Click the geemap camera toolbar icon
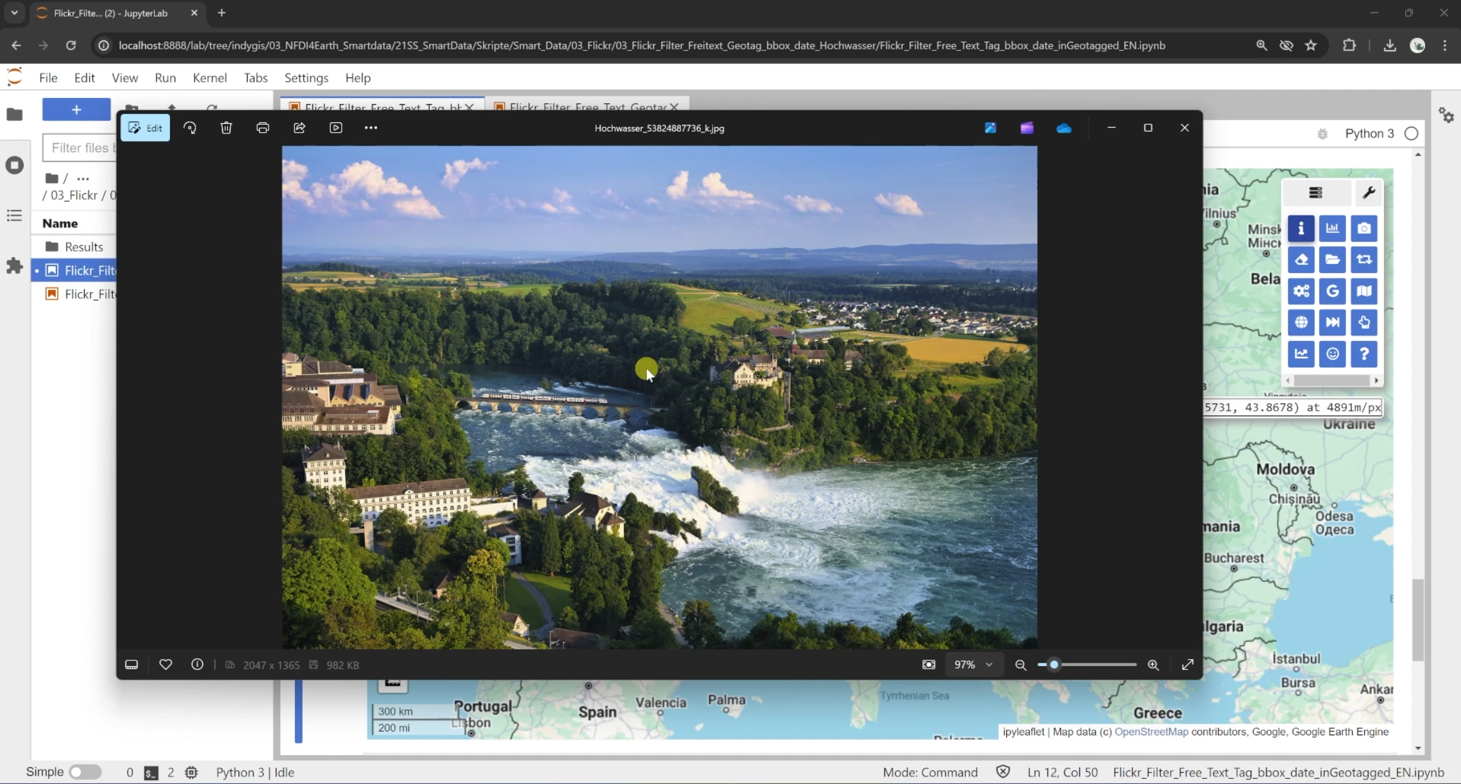 tap(1364, 228)
